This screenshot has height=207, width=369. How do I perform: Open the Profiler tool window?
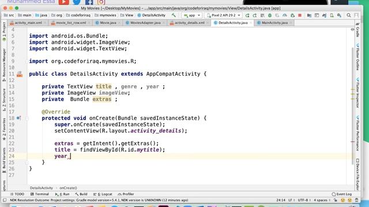126,194
